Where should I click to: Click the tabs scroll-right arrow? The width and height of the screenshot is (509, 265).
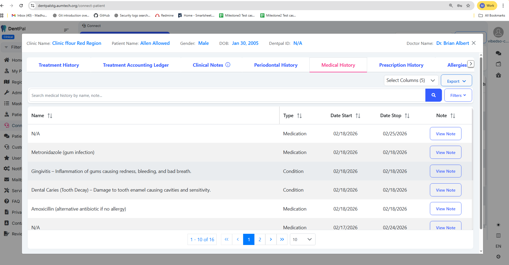471,64
